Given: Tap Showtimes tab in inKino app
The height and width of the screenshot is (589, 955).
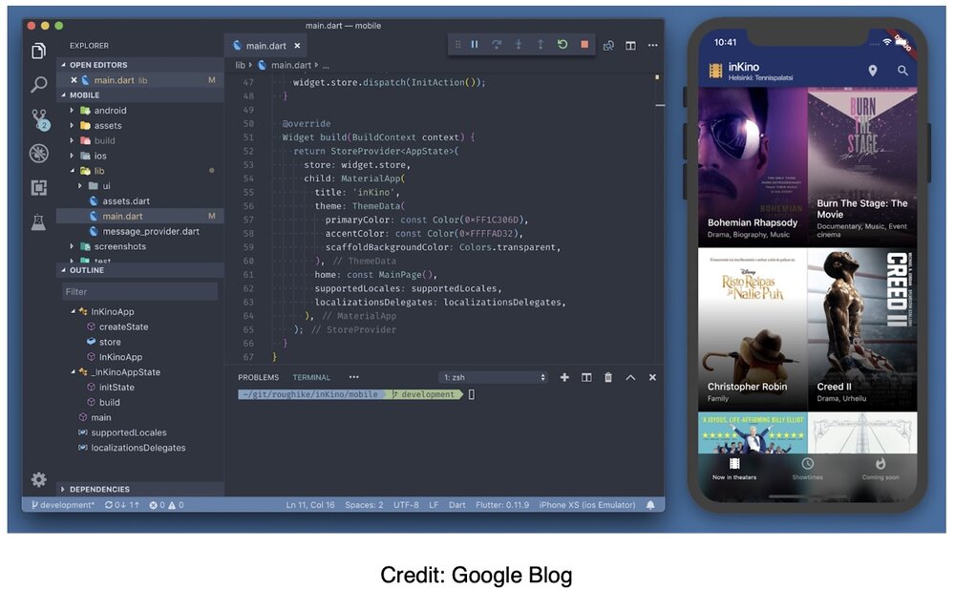Looking at the screenshot, I should pos(808,469).
